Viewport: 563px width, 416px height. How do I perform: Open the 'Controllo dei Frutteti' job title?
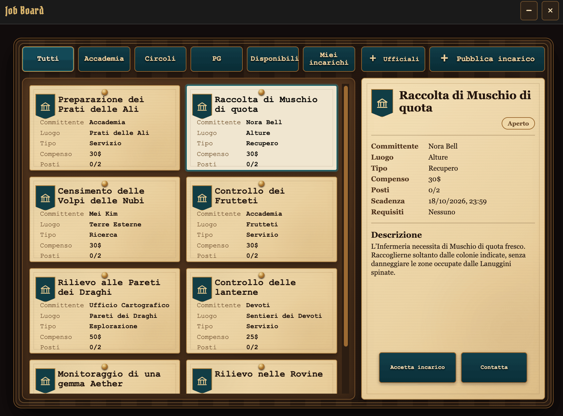249,196
